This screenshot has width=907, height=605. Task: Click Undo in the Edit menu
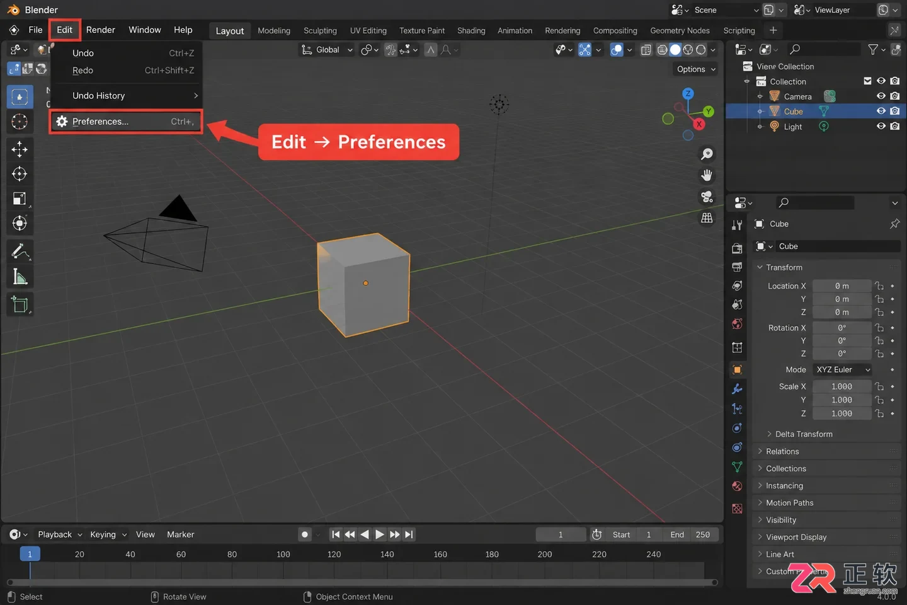(x=126, y=53)
